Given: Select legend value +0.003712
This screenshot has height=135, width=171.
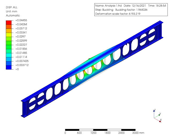Looking at the screenshot, I should pos(22,65).
